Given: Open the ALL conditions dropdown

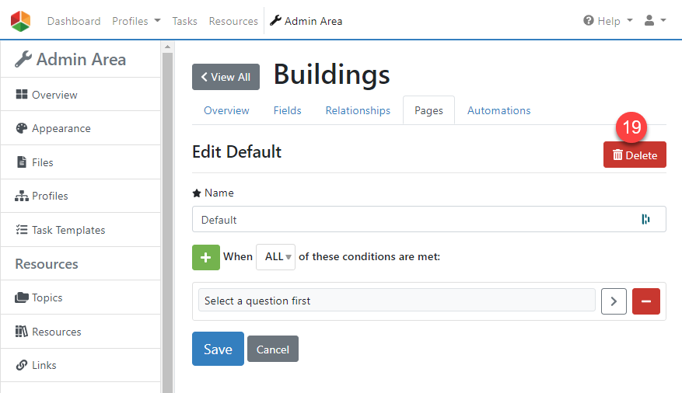Looking at the screenshot, I should click(275, 257).
